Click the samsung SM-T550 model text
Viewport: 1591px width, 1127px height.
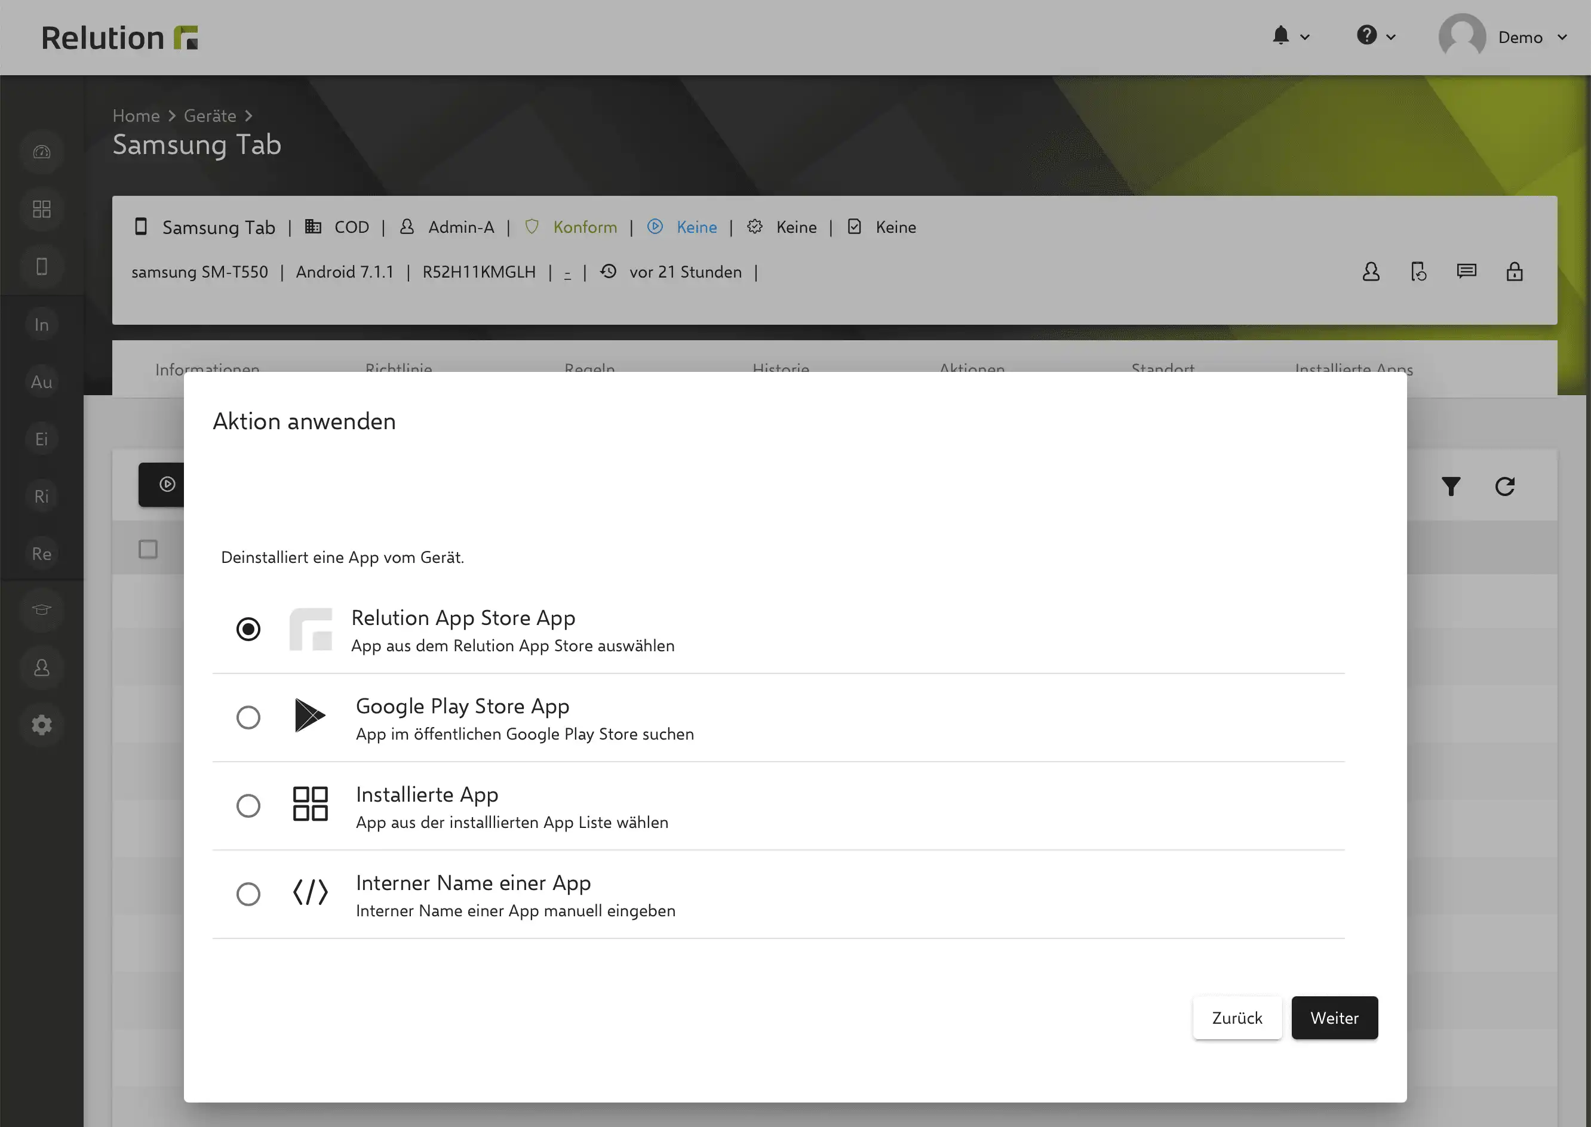pos(200,272)
